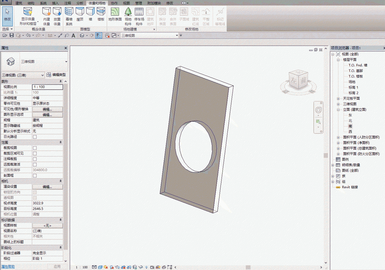
Task: Click the <无> 视图样板 button
Action: click(x=48, y=226)
